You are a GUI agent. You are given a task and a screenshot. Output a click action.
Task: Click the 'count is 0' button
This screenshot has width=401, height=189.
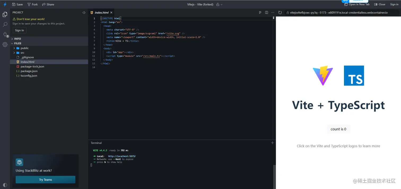point(338,129)
